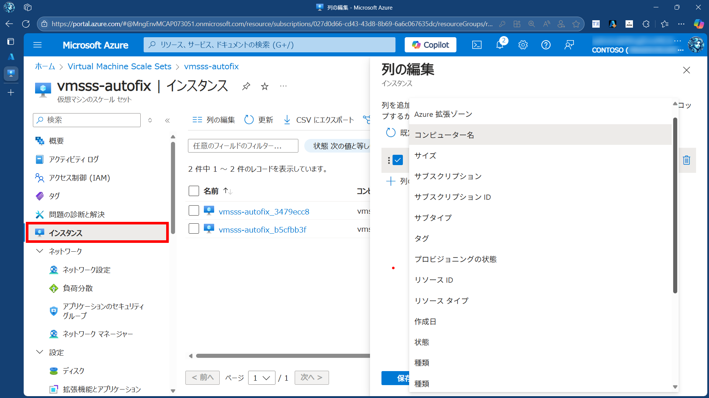This screenshot has width=709, height=398.
Task: Delete column using trash icon
Action: [x=686, y=160]
